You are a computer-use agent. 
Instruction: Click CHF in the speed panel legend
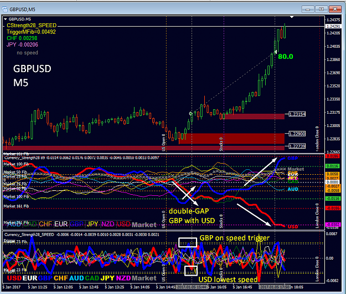click(61, 278)
